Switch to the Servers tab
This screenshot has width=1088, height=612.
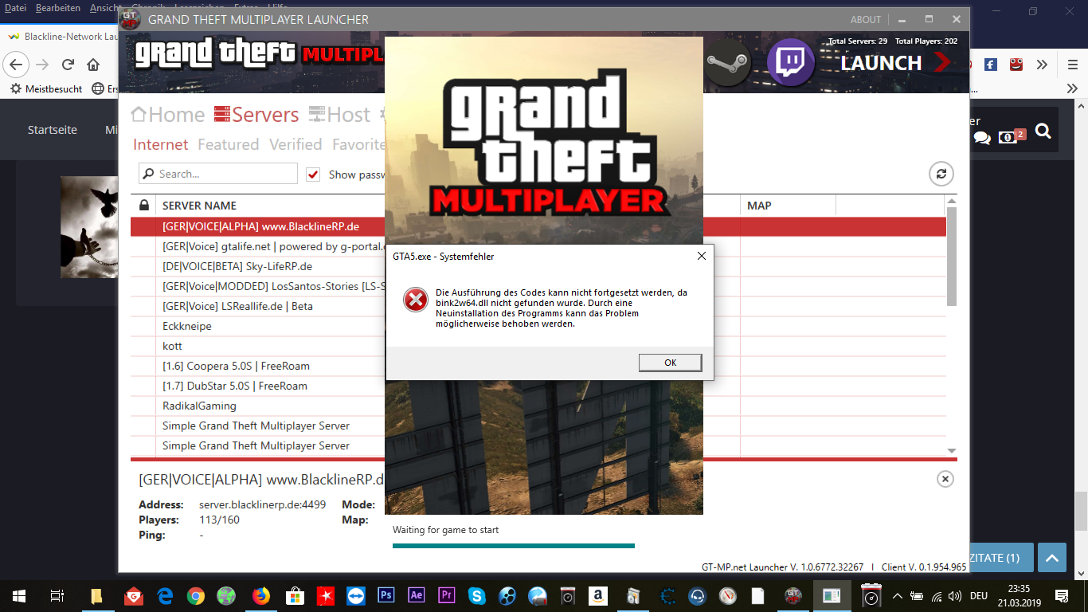(256, 115)
